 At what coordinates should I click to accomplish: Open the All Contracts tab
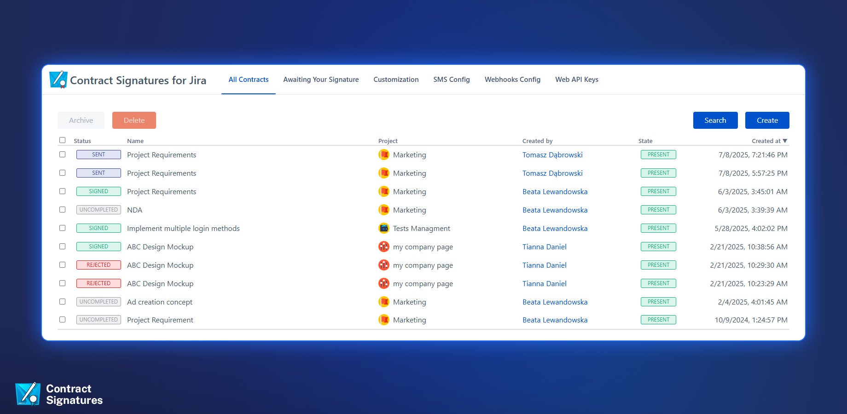249,80
